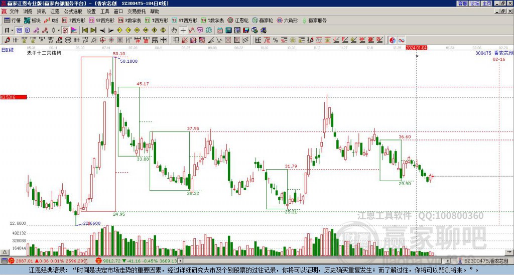Open the calculator icon

229,31
